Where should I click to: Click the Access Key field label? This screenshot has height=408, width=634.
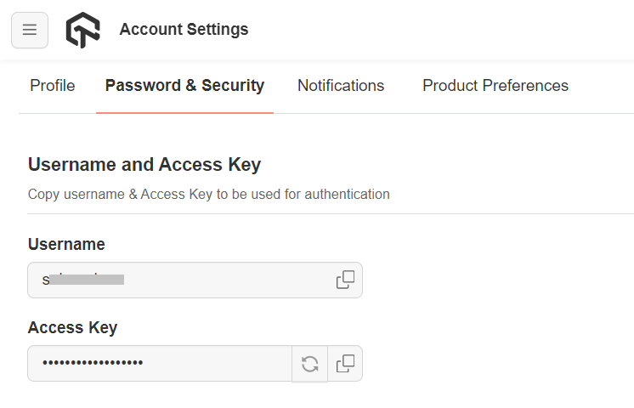point(72,328)
